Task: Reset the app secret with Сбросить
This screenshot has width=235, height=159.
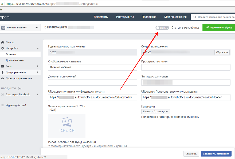Action: pyautogui.click(x=222, y=52)
